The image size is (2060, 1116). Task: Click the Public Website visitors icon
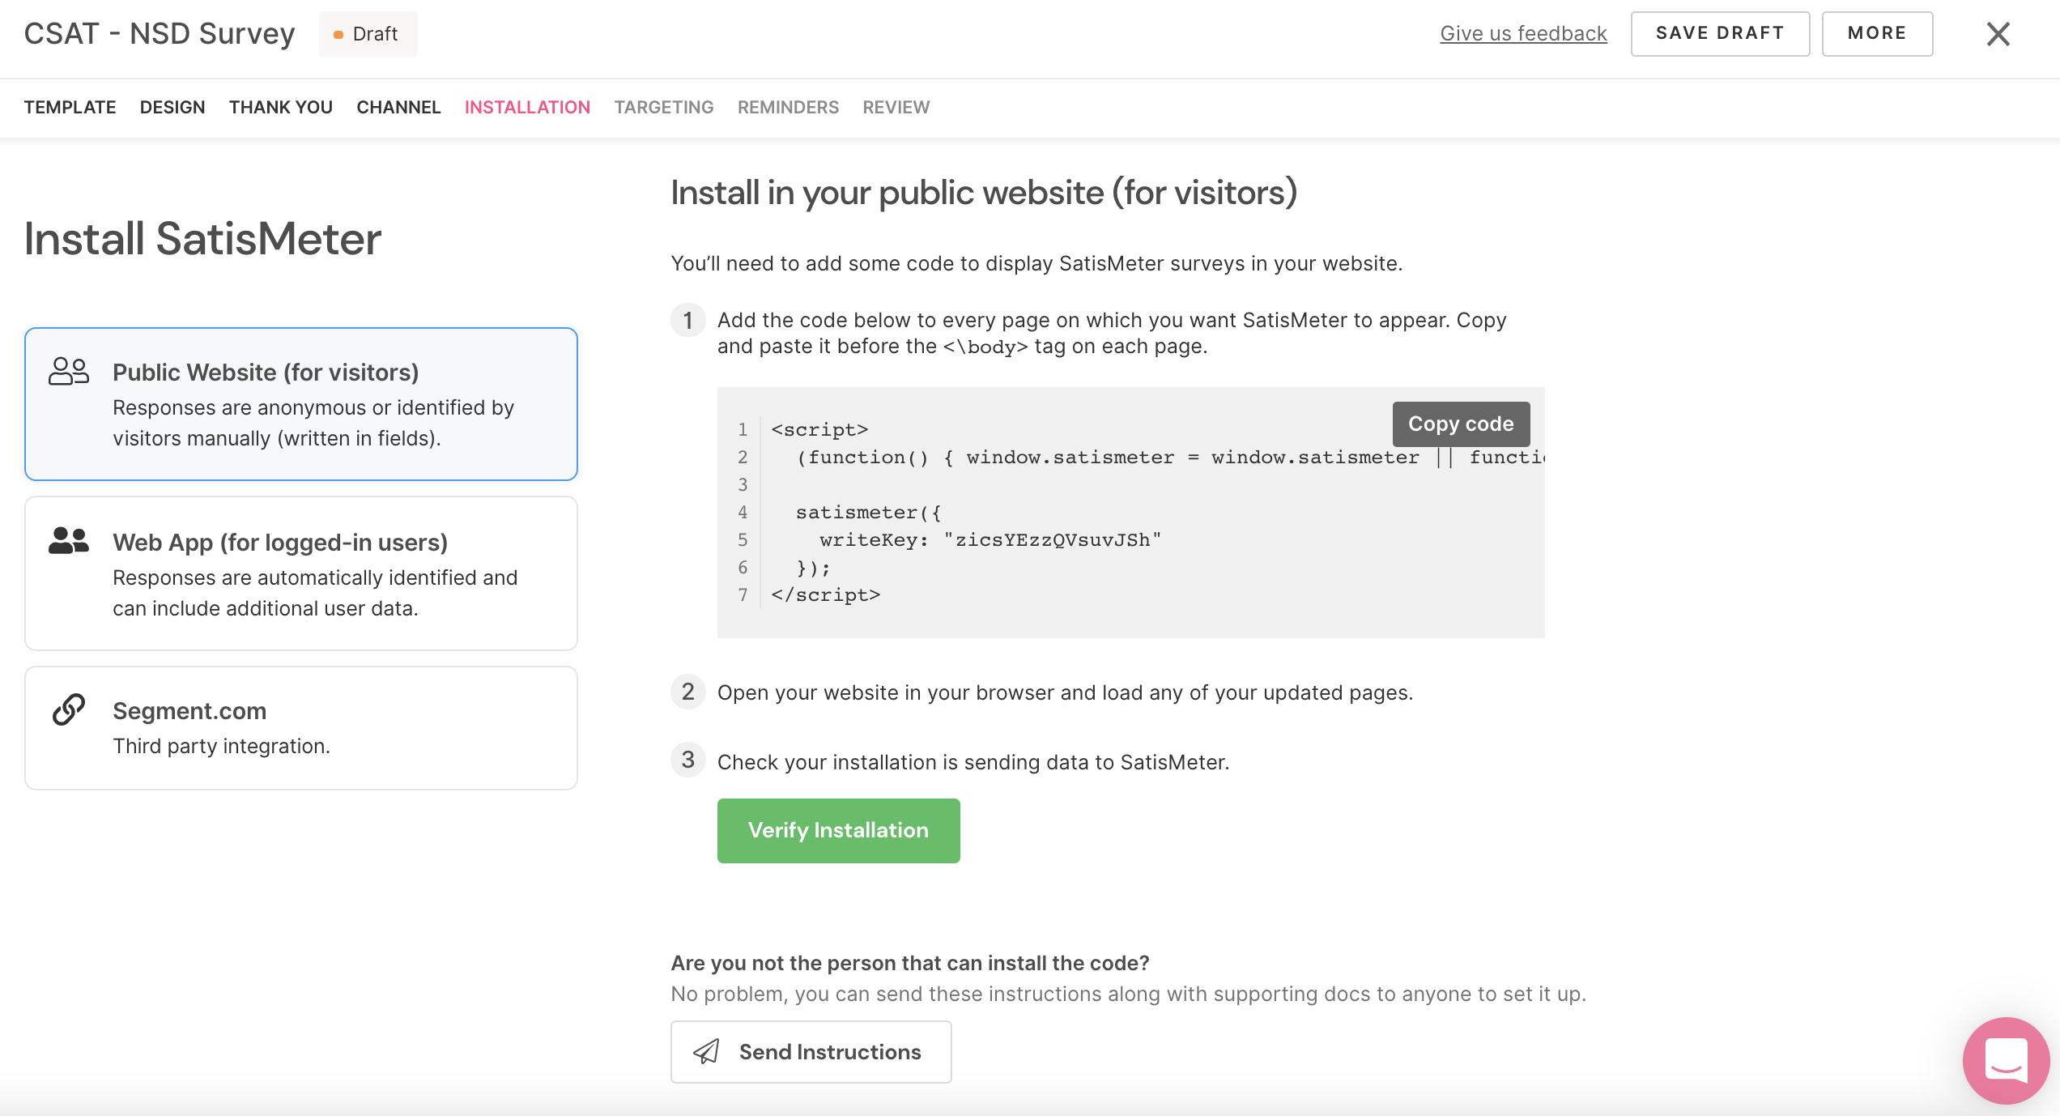pyautogui.click(x=69, y=371)
